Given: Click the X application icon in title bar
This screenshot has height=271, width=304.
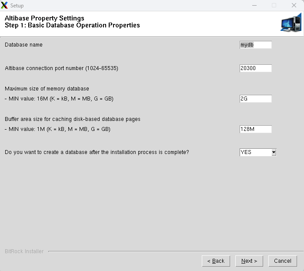Looking at the screenshot, I should [x=5, y=6].
